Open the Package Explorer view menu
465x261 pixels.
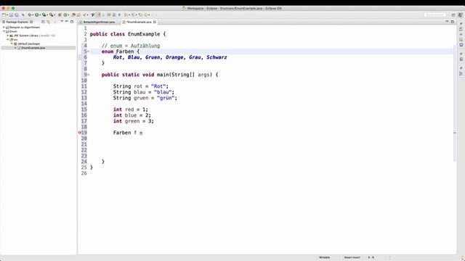click(62, 21)
